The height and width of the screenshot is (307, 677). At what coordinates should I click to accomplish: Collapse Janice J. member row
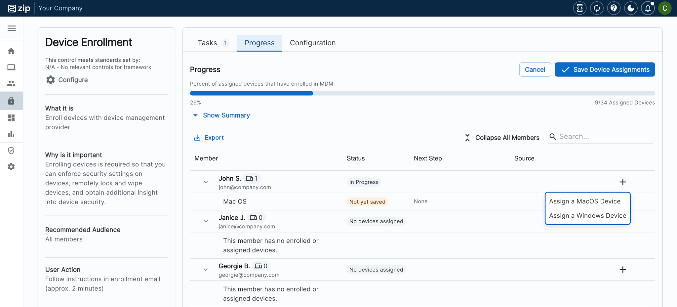pyautogui.click(x=206, y=221)
